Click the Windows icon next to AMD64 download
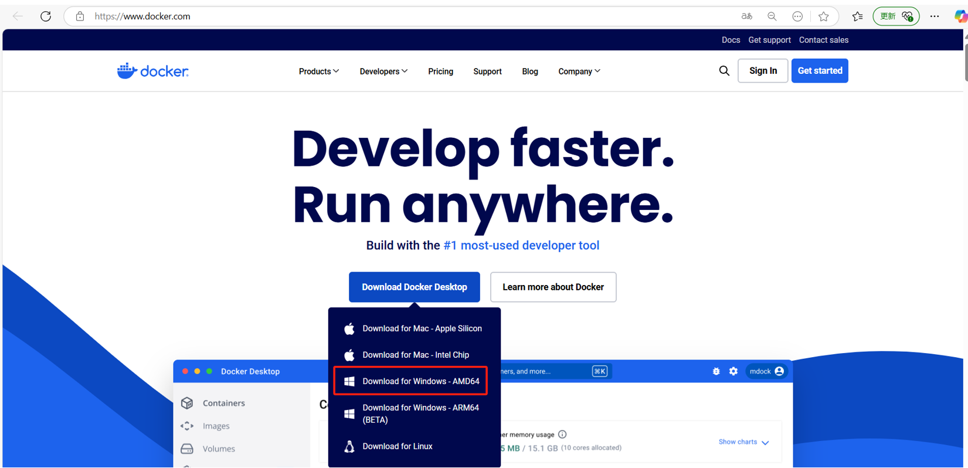This screenshot has width=968, height=468. pos(349,381)
